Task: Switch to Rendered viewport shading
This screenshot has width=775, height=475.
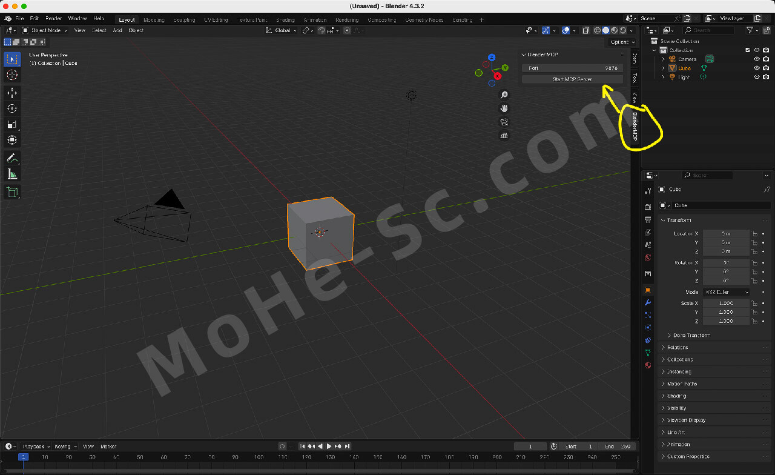Action: point(622,30)
